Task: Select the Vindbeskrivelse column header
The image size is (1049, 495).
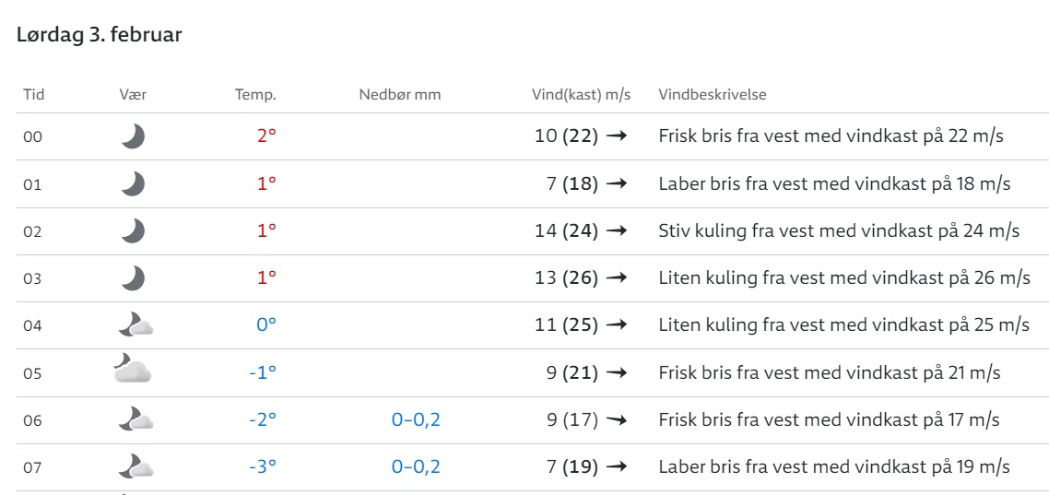Action: [x=713, y=94]
